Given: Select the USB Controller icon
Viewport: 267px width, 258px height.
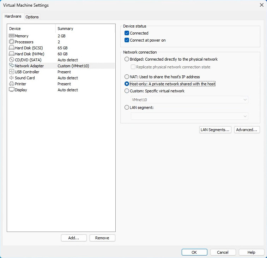Looking at the screenshot, I should pyautogui.click(x=11, y=72).
